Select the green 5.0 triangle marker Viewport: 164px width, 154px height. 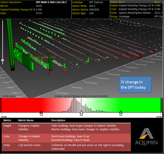pyautogui.click(x=121, y=112)
